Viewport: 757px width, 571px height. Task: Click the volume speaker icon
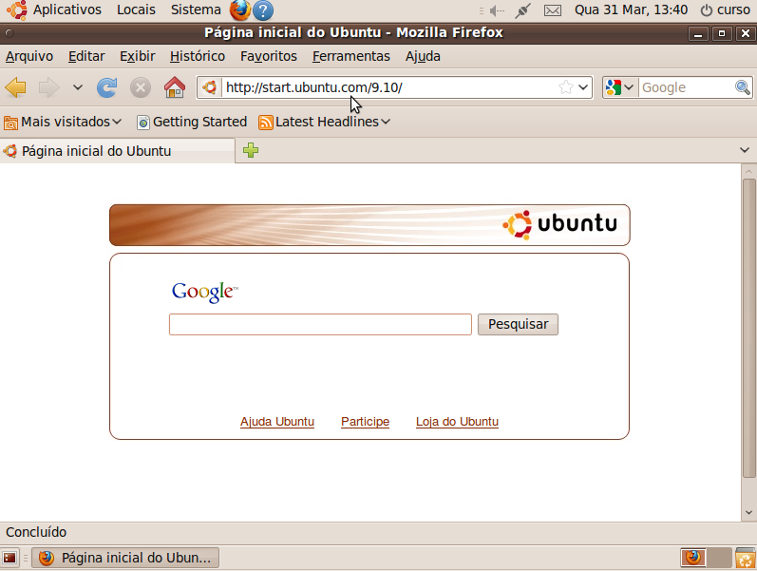497,10
